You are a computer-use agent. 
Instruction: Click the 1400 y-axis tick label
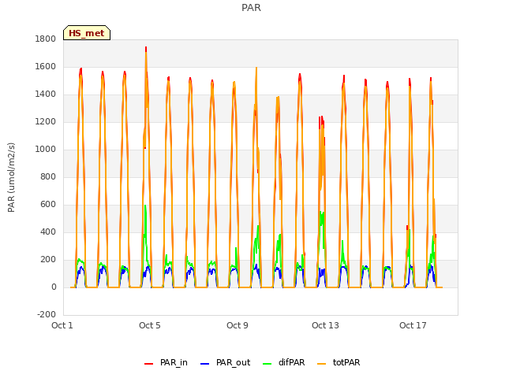(x=46, y=94)
